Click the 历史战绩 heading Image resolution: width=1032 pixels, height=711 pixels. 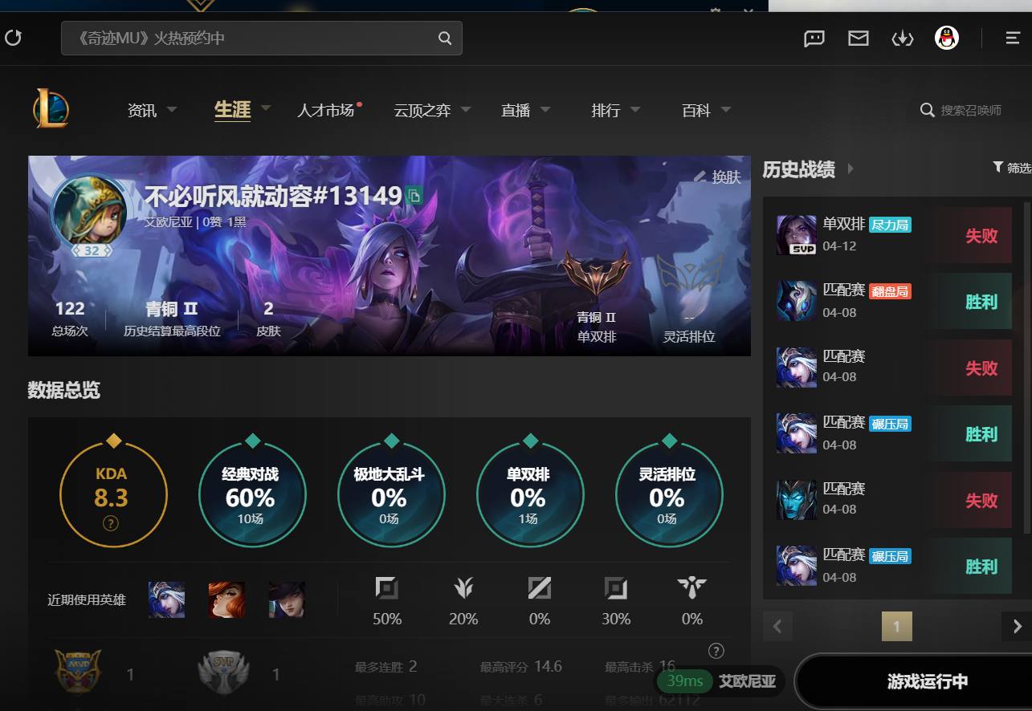(x=799, y=169)
